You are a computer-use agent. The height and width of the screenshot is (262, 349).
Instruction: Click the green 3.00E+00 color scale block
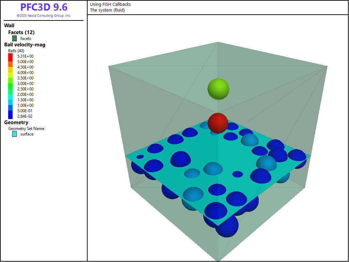pyautogui.click(x=10, y=84)
